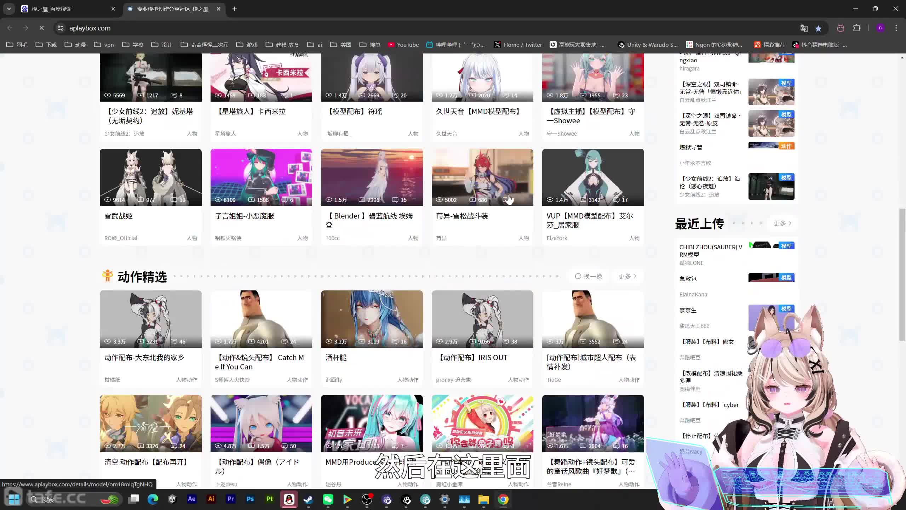Open Unity & Warudo bookmark
The image size is (906, 510).
tap(648, 45)
